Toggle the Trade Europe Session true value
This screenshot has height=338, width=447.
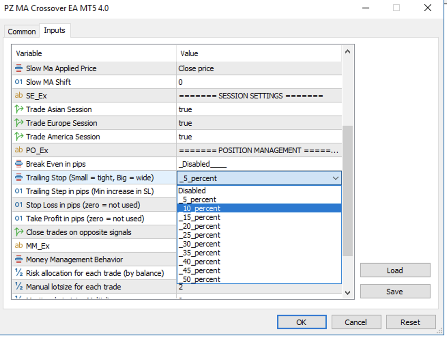point(185,123)
